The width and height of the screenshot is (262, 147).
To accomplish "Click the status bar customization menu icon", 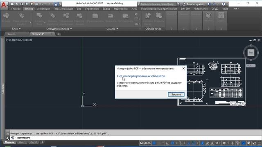I will tap(259, 143).
